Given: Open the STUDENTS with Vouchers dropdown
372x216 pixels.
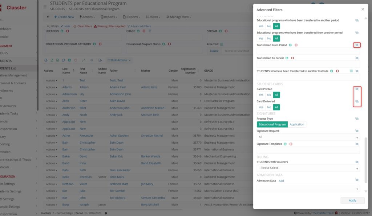Looking at the screenshot, I should click(308, 168).
